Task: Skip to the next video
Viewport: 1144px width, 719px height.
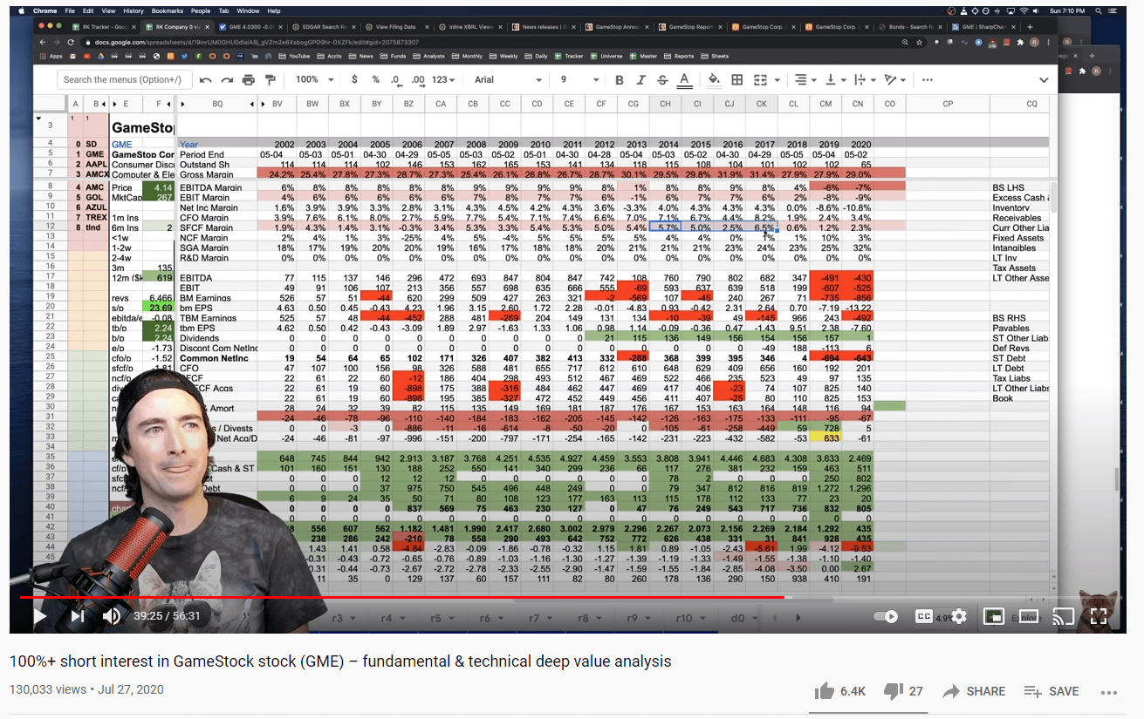Action: click(78, 616)
